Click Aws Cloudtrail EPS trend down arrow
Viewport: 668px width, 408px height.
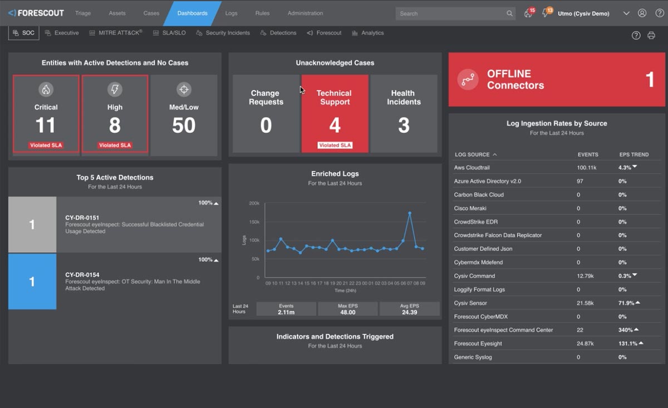[635, 167]
